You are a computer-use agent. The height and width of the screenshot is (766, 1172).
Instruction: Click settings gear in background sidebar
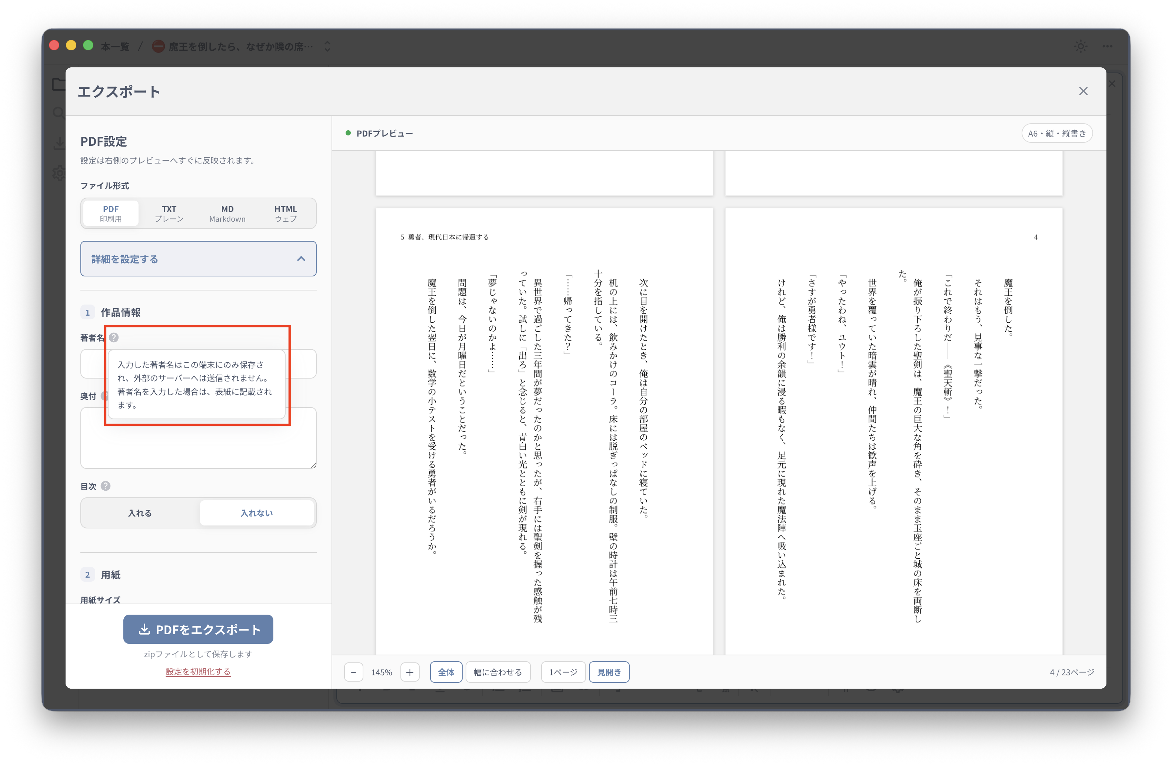59,173
